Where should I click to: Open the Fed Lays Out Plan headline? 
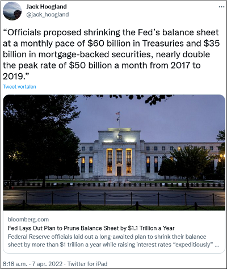coord(91,228)
